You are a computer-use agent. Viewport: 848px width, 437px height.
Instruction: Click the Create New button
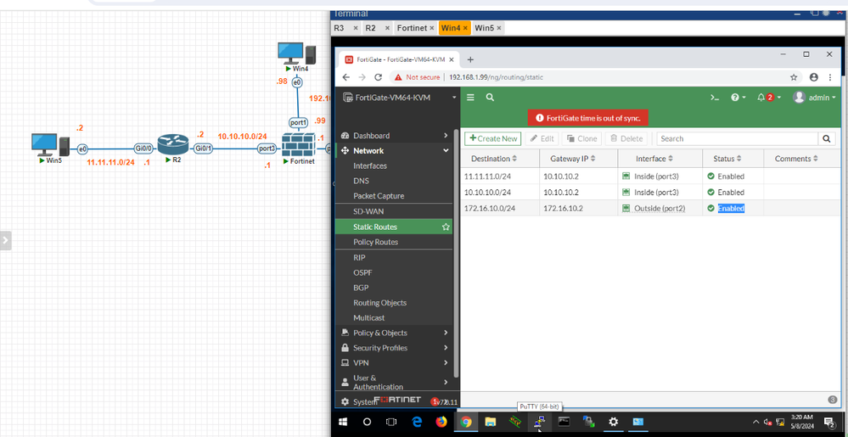492,138
